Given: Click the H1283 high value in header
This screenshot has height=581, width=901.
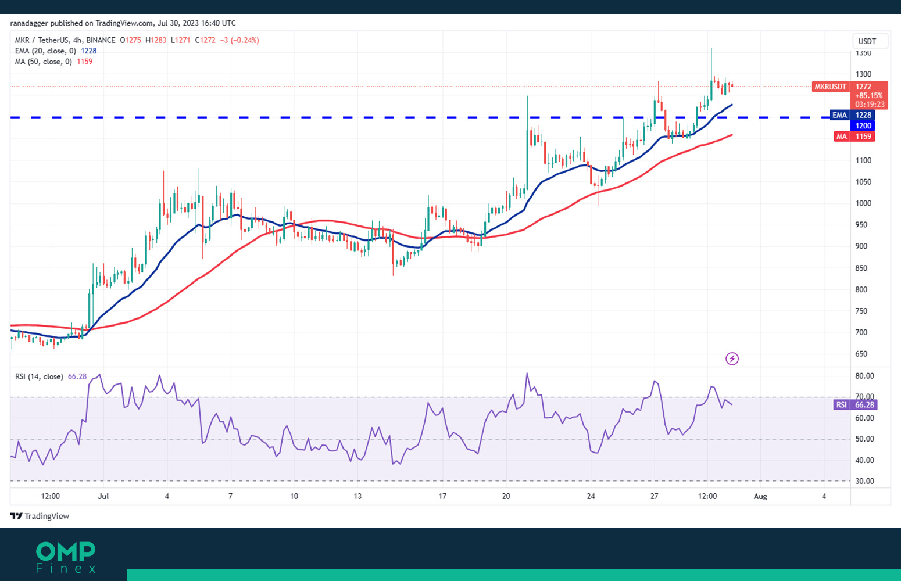Looking at the screenshot, I should point(156,40).
